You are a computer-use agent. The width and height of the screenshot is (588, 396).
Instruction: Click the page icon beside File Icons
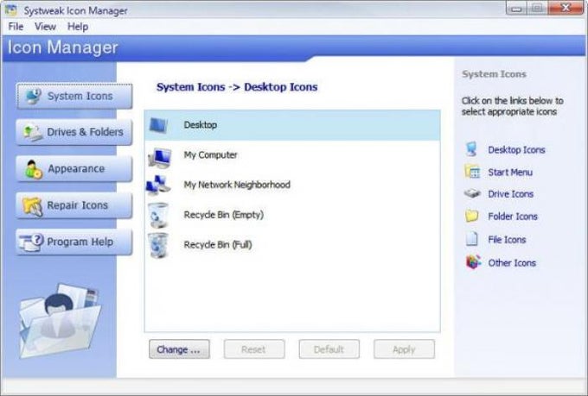click(x=472, y=239)
